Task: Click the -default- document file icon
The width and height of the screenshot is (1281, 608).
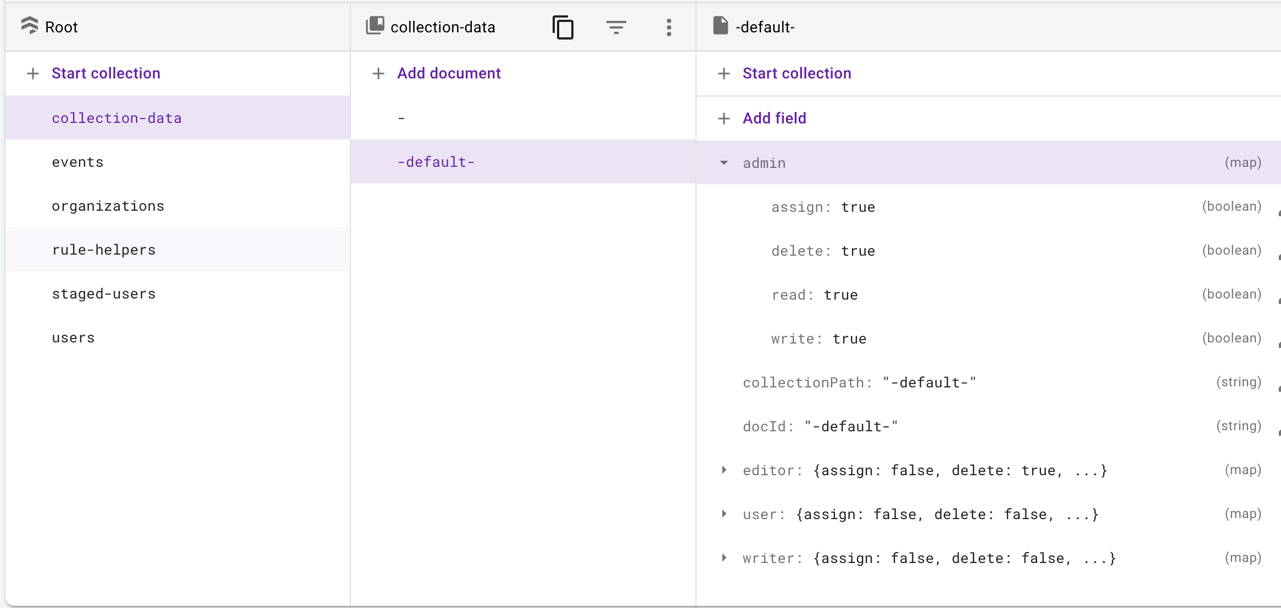Action: tap(720, 26)
